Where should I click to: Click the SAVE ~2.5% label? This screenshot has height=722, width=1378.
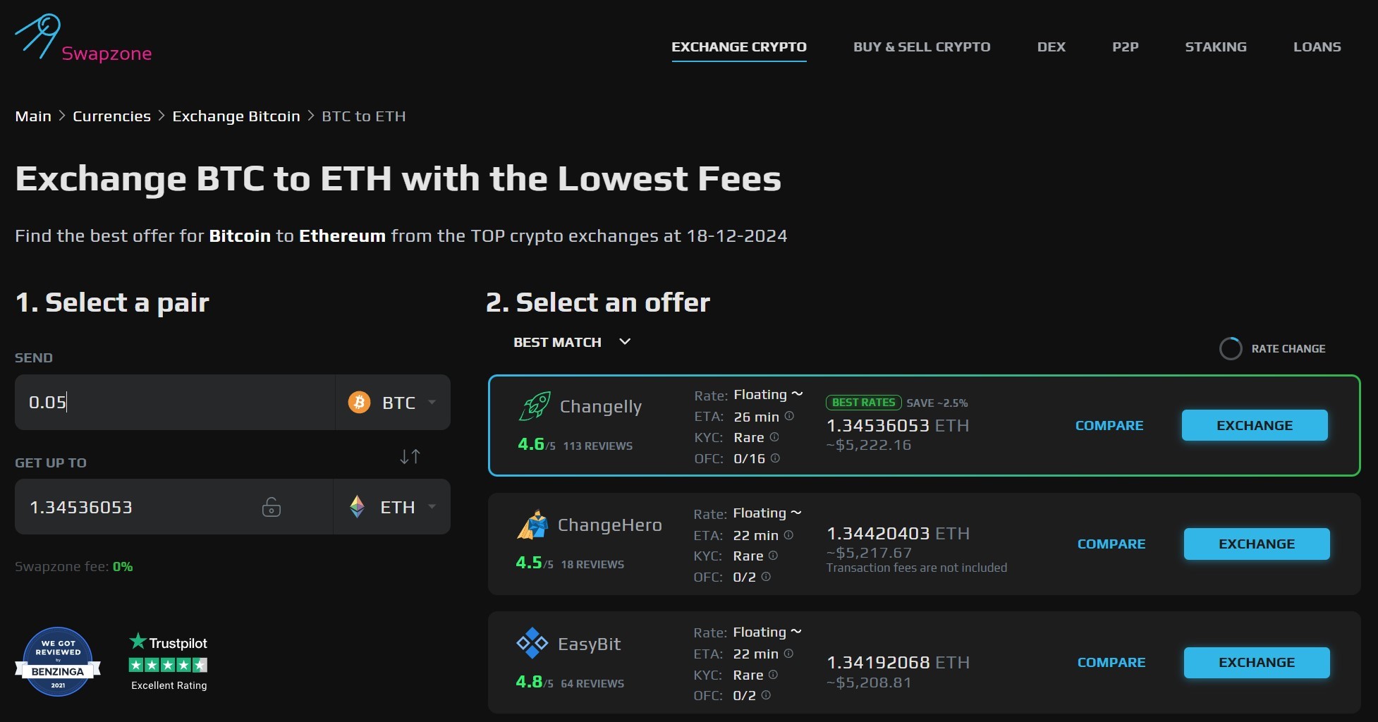click(937, 403)
